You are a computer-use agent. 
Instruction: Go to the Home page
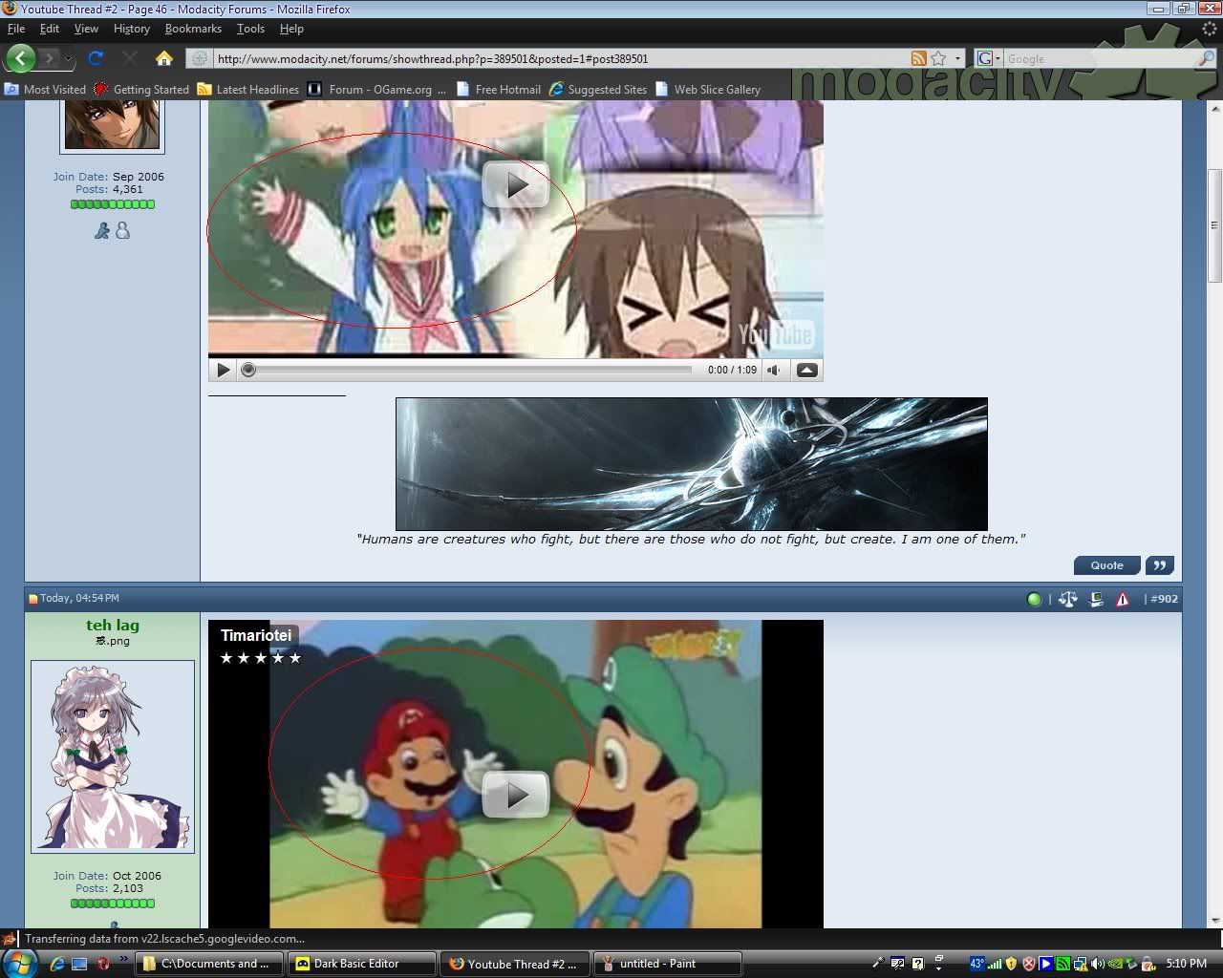coord(164,58)
